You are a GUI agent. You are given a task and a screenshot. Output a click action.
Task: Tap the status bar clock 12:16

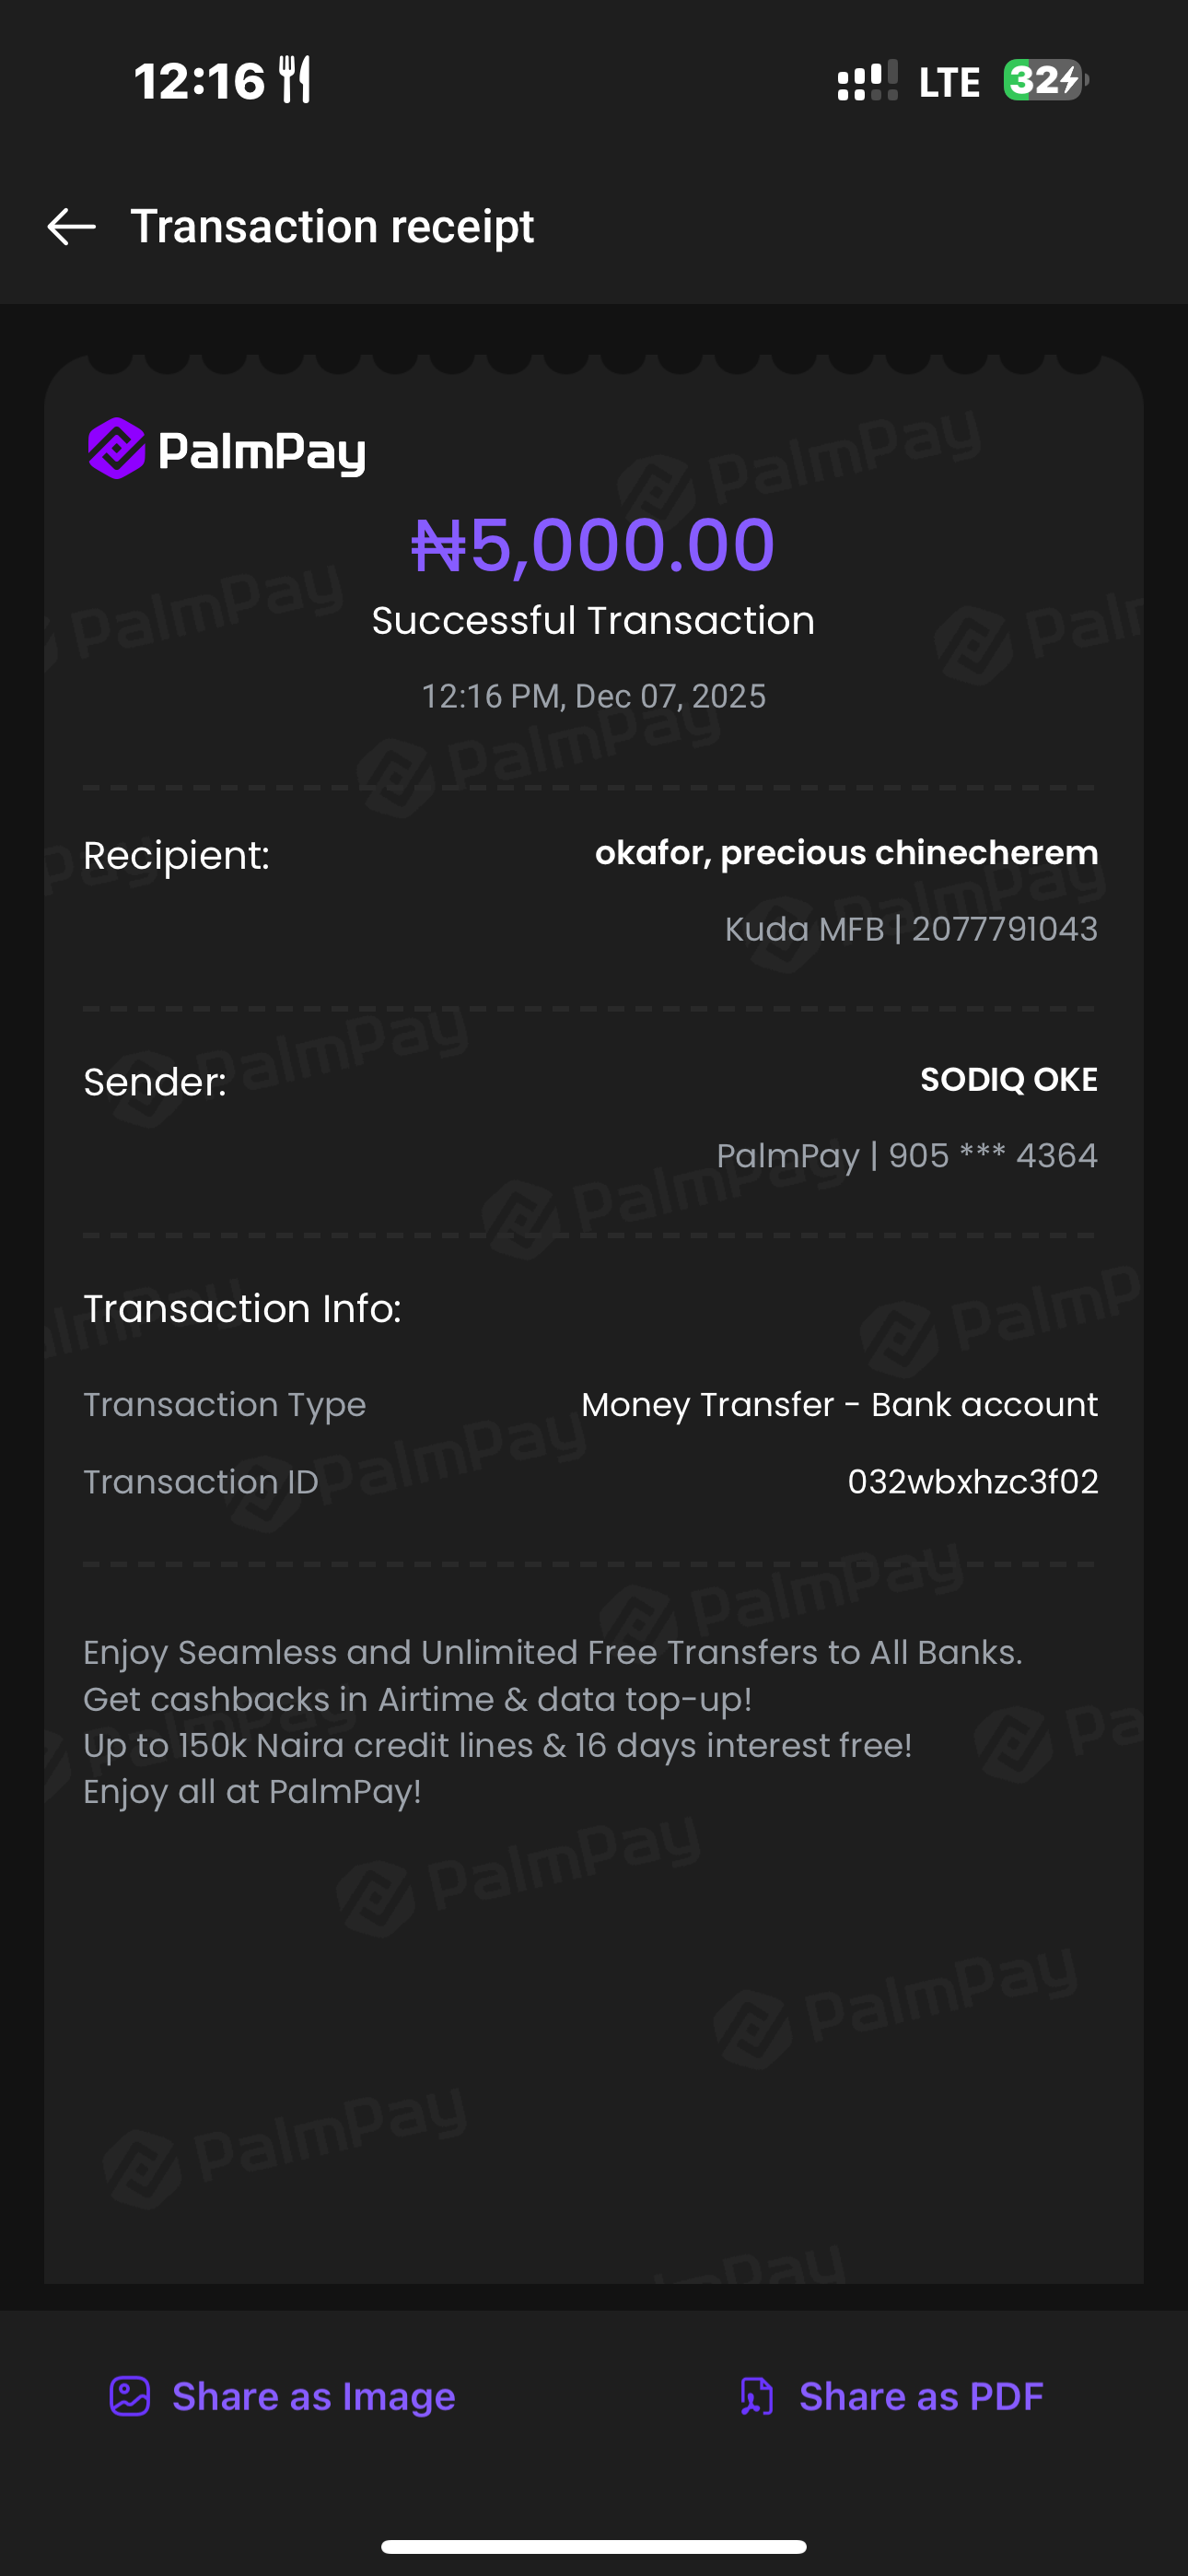(x=200, y=81)
